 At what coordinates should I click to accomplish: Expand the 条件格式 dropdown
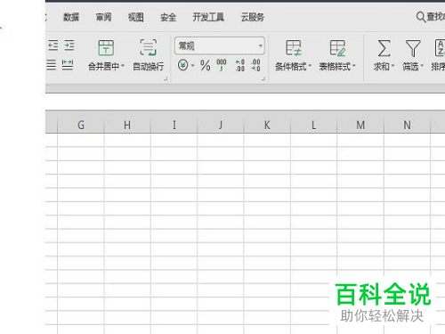tap(310, 66)
